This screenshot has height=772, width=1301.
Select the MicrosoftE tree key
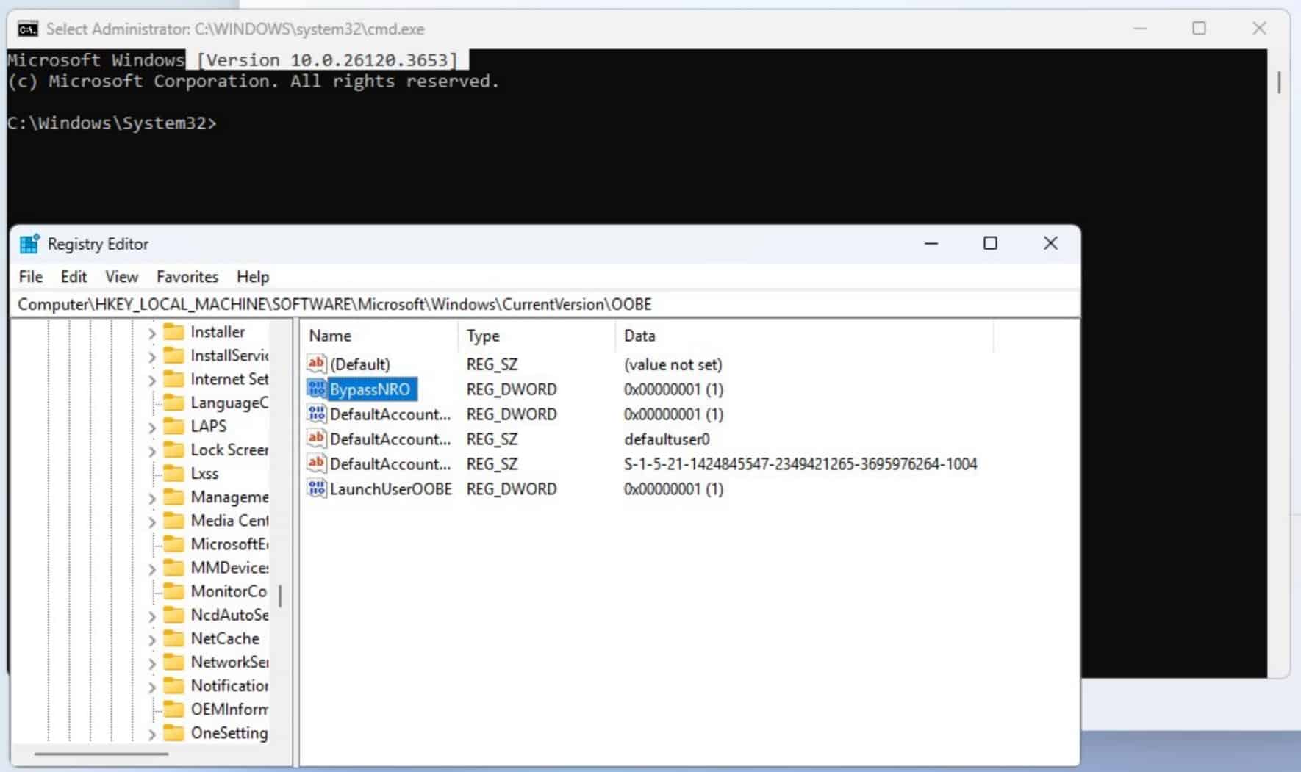pyautogui.click(x=229, y=544)
